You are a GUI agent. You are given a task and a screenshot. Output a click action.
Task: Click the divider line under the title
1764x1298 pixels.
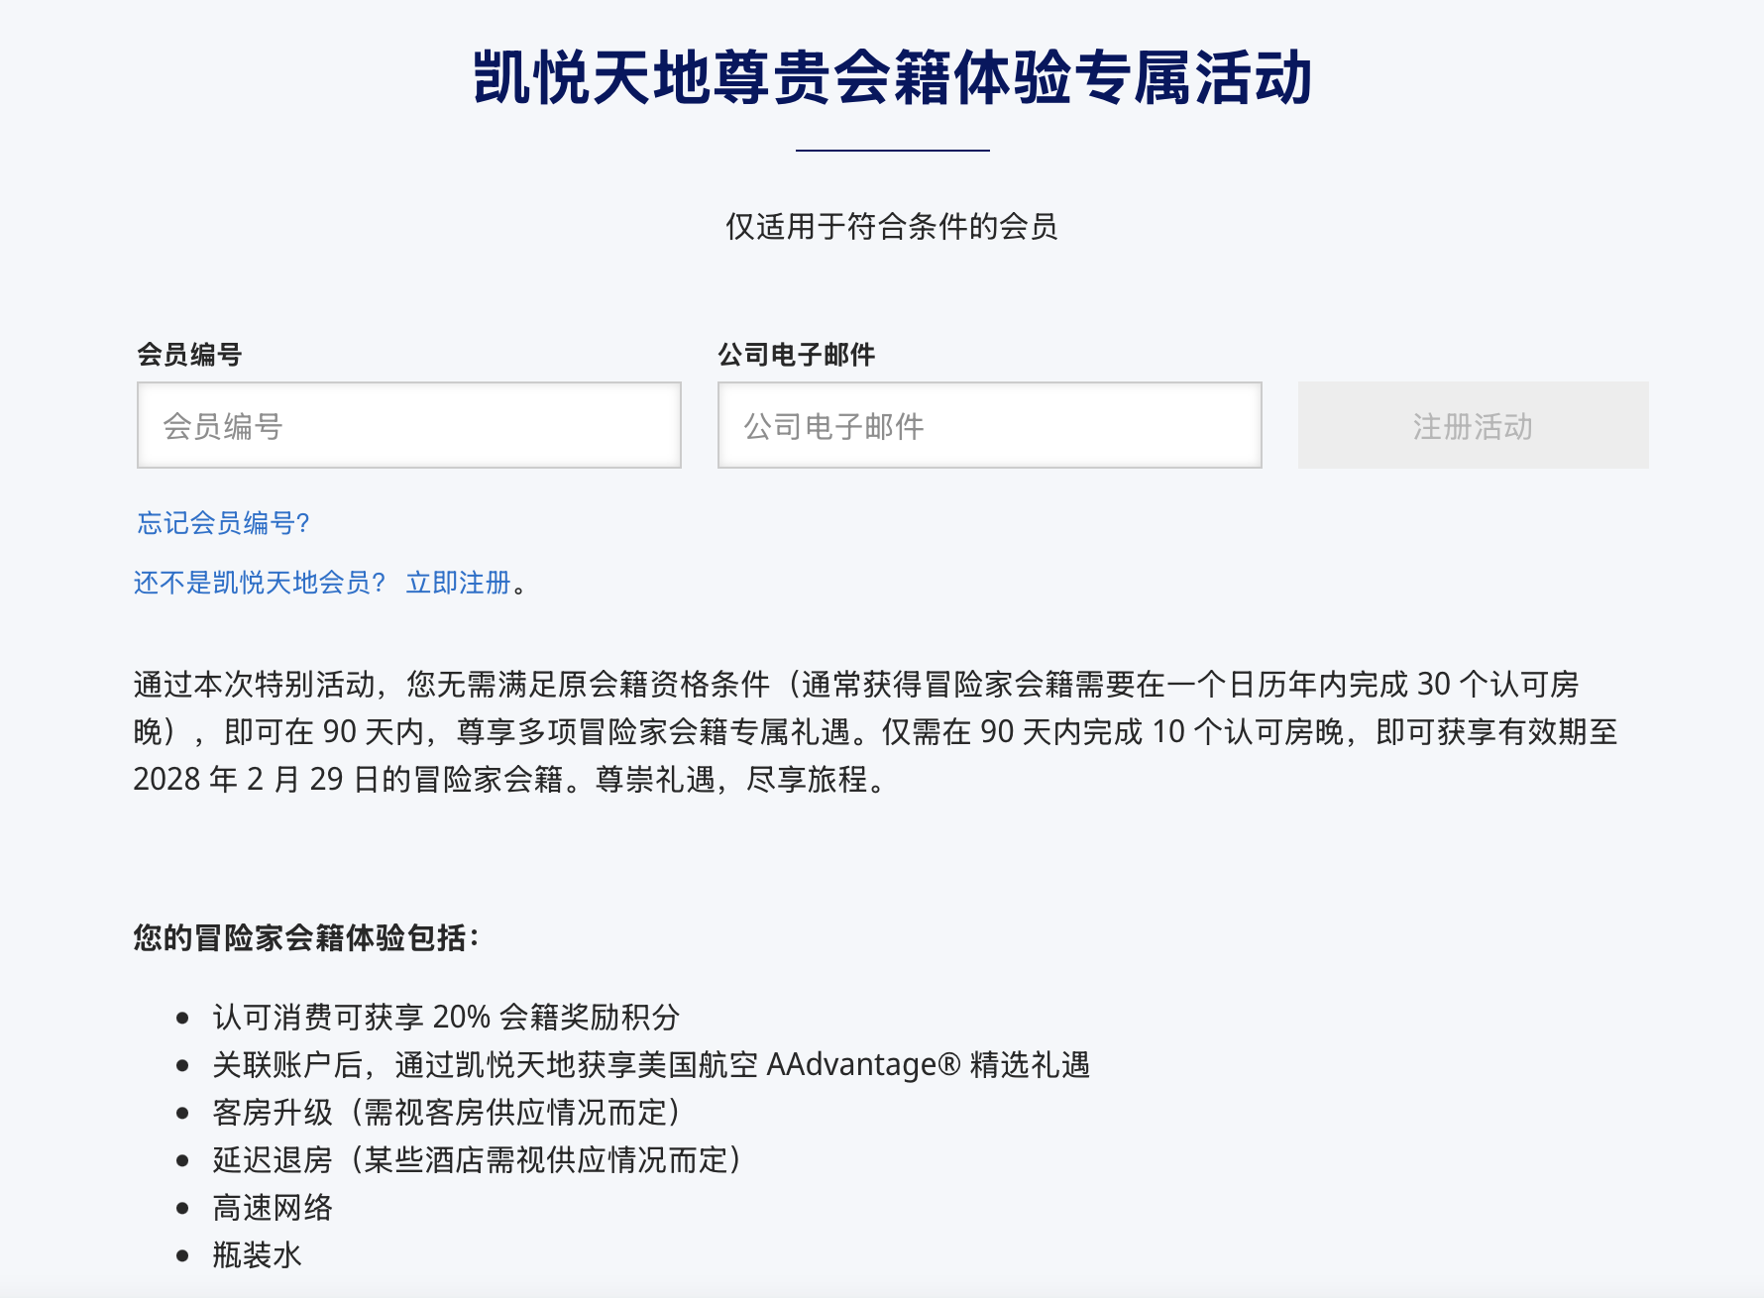point(892,151)
